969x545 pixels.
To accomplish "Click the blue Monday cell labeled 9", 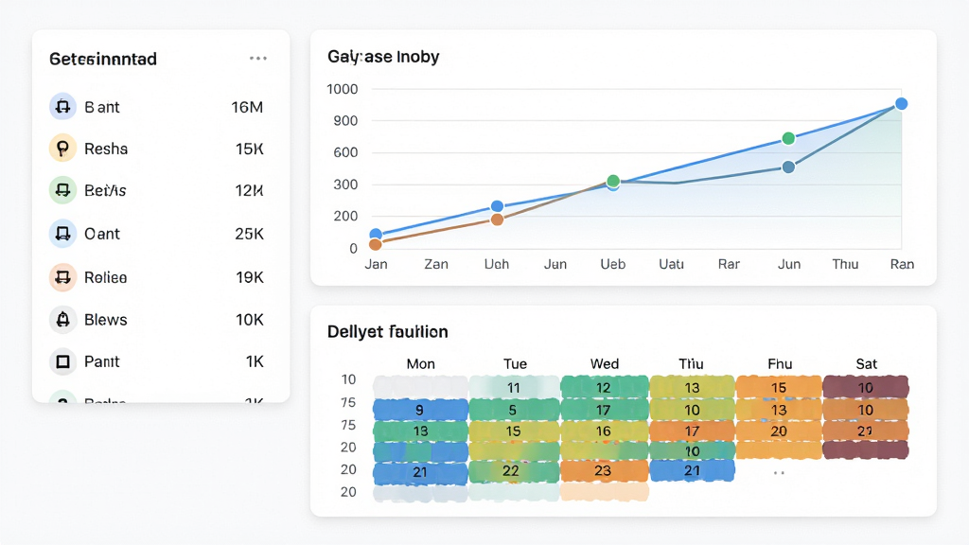I will click(420, 410).
